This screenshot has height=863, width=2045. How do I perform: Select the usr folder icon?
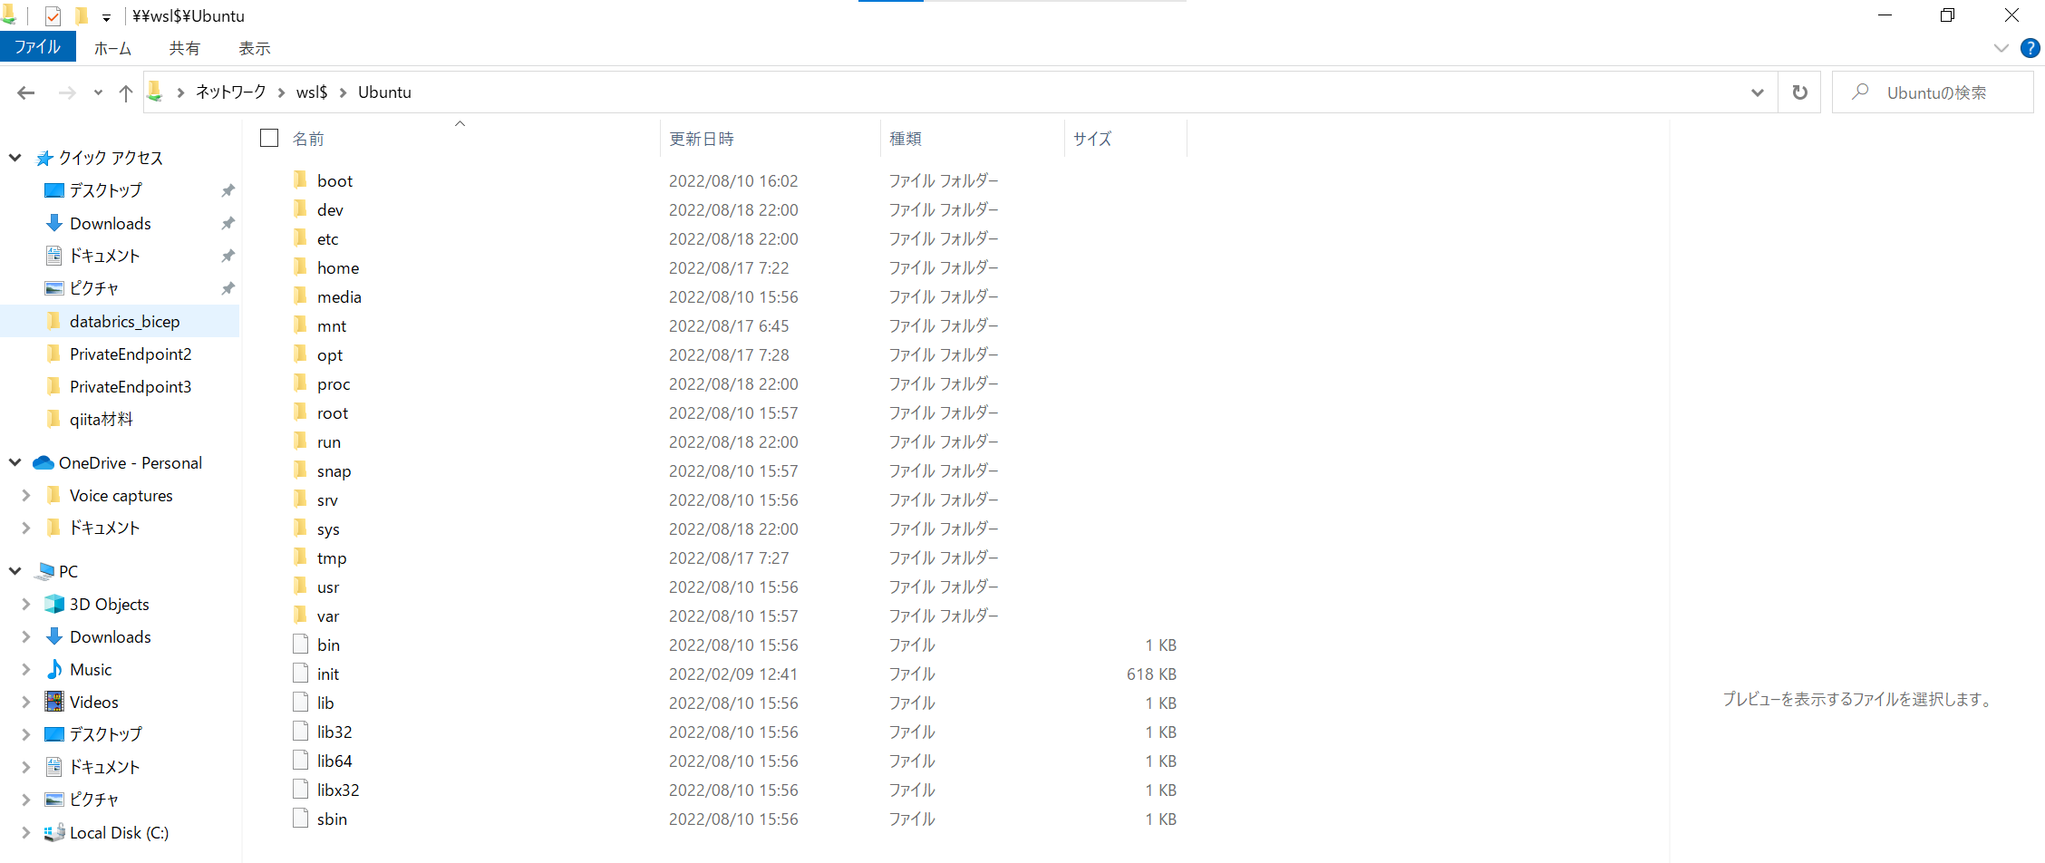tap(300, 586)
